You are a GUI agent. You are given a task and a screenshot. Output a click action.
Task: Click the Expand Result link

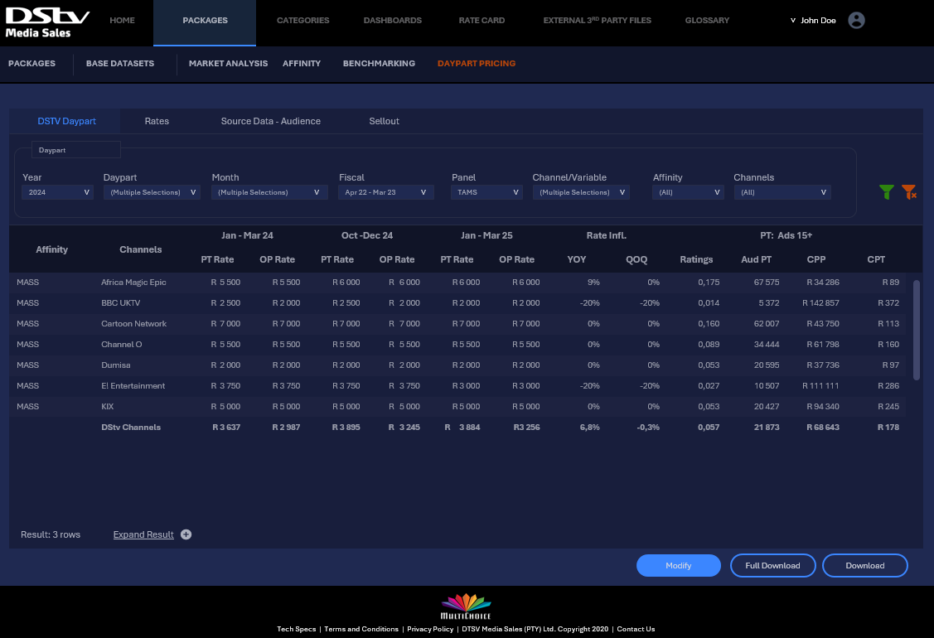143,534
